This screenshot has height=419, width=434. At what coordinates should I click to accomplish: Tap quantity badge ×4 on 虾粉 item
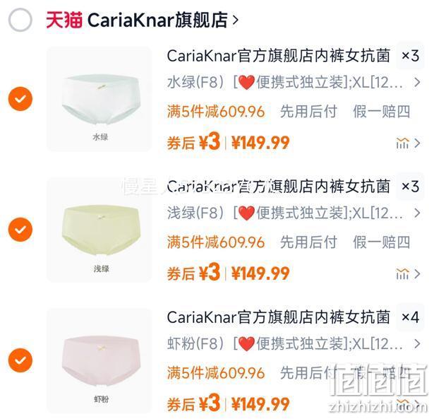(x=411, y=317)
